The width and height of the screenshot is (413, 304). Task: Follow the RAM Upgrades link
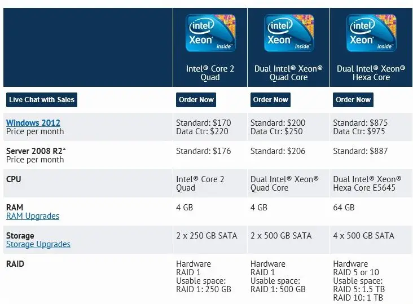click(x=33, y=216)
